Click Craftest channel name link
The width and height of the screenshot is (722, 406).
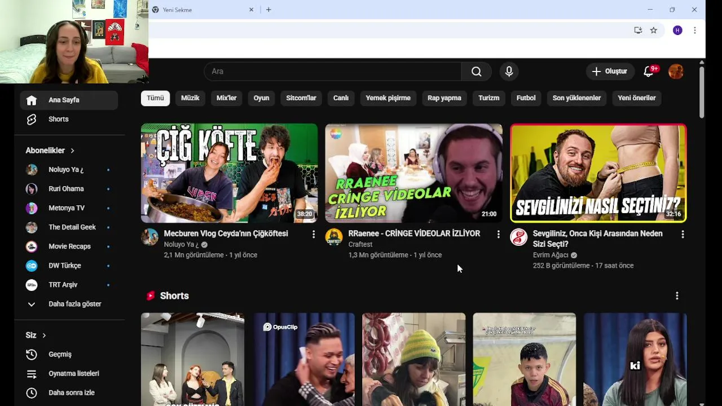360,244
